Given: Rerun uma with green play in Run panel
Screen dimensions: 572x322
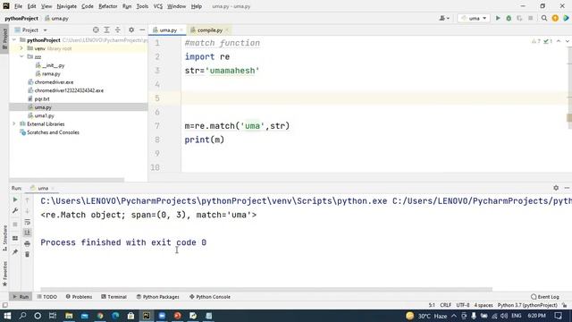Looking at the screenshot, I should coord(15,199).
